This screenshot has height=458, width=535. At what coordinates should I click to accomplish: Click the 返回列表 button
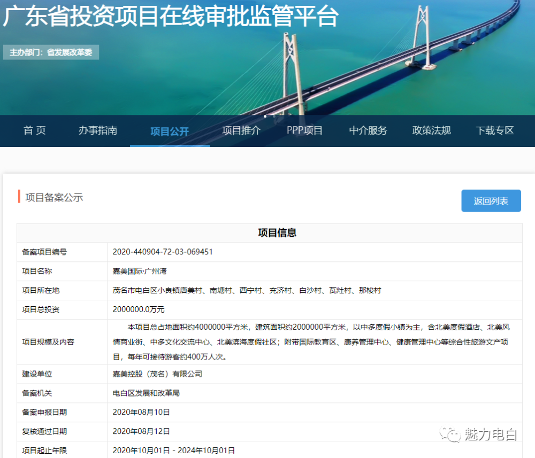491,201
